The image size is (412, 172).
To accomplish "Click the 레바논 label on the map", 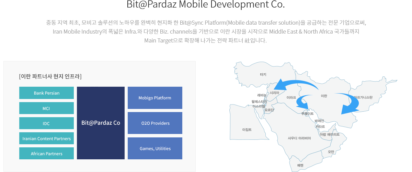I will point(262,95).
